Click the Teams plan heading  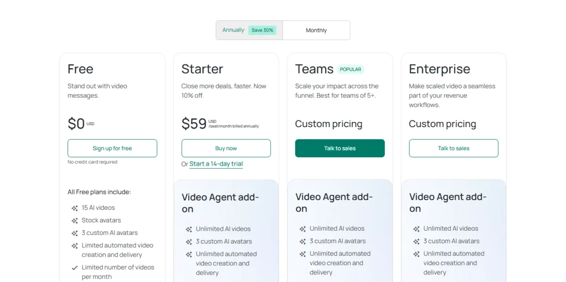click(314, 69)
